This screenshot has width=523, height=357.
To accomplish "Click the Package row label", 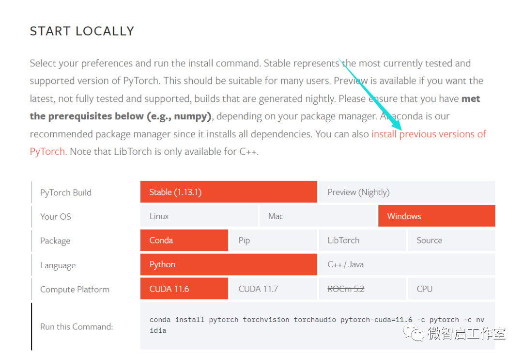I will [55, 241].
